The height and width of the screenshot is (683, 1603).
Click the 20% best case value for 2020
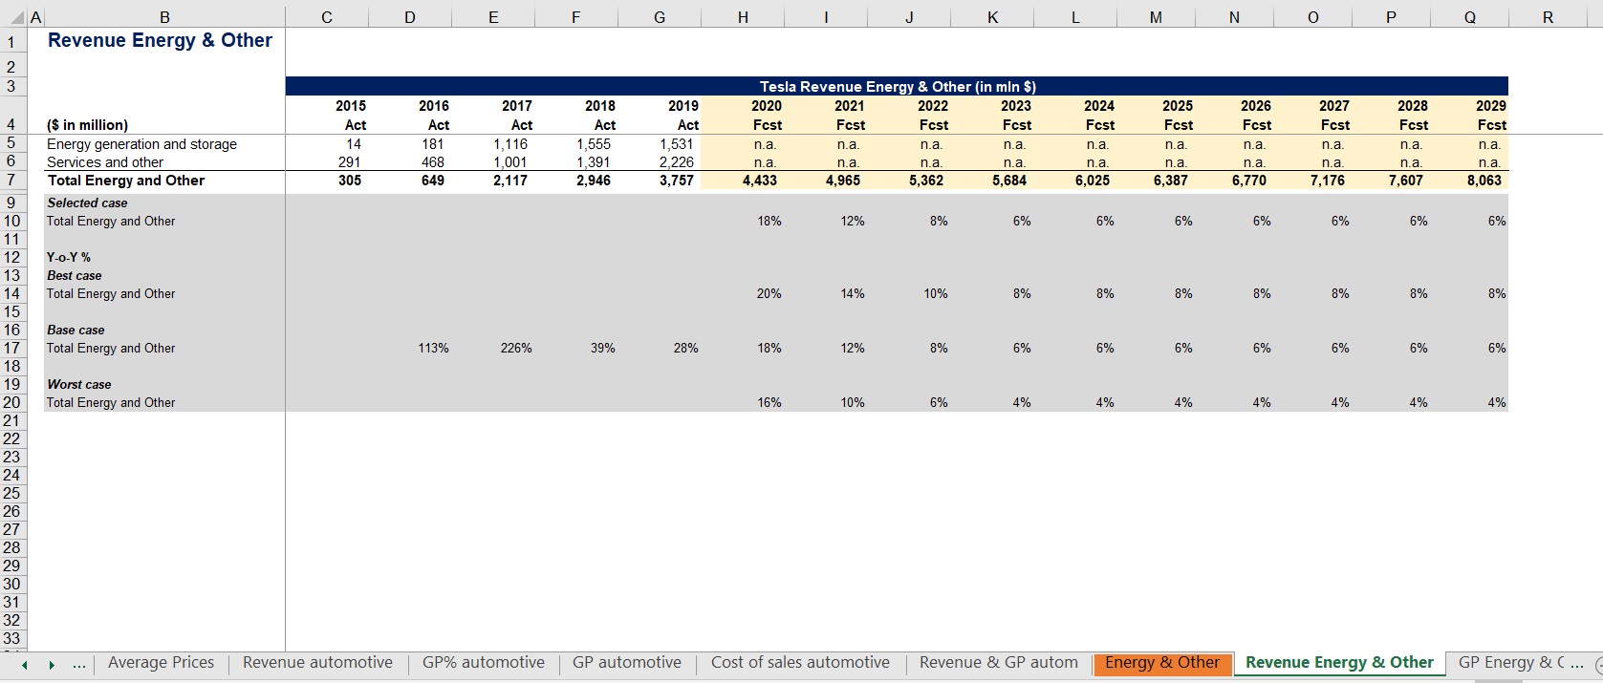point(769,294)
